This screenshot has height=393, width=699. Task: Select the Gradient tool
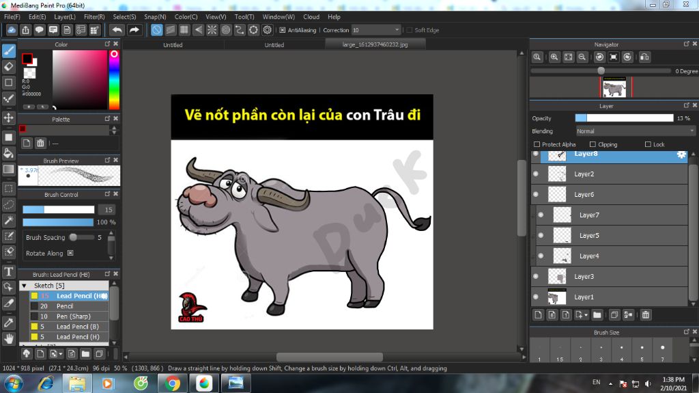pos(8,170)
